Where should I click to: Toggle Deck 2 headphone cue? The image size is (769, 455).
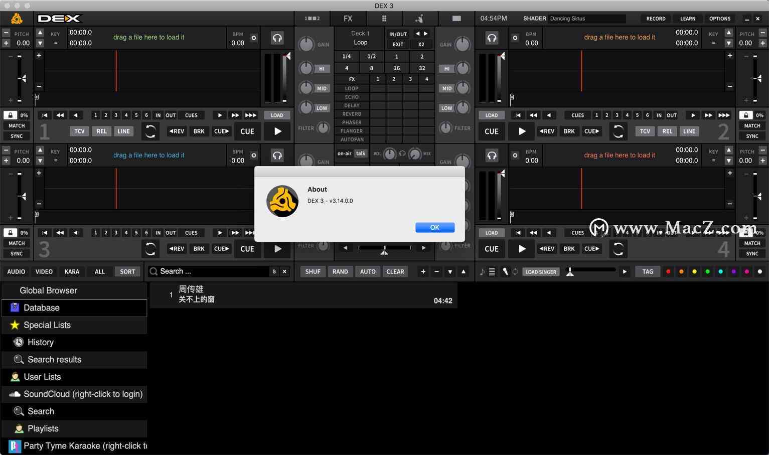[x=492, y=38]
